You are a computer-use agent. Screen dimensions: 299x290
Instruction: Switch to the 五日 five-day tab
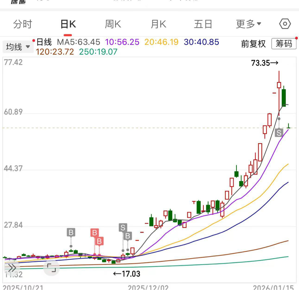203,24
